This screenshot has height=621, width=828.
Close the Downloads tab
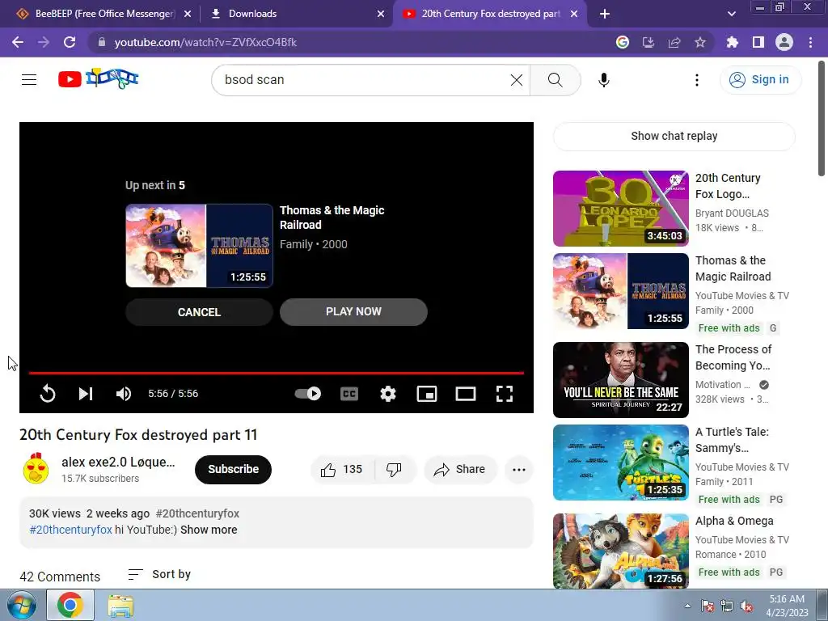[381, 14]
